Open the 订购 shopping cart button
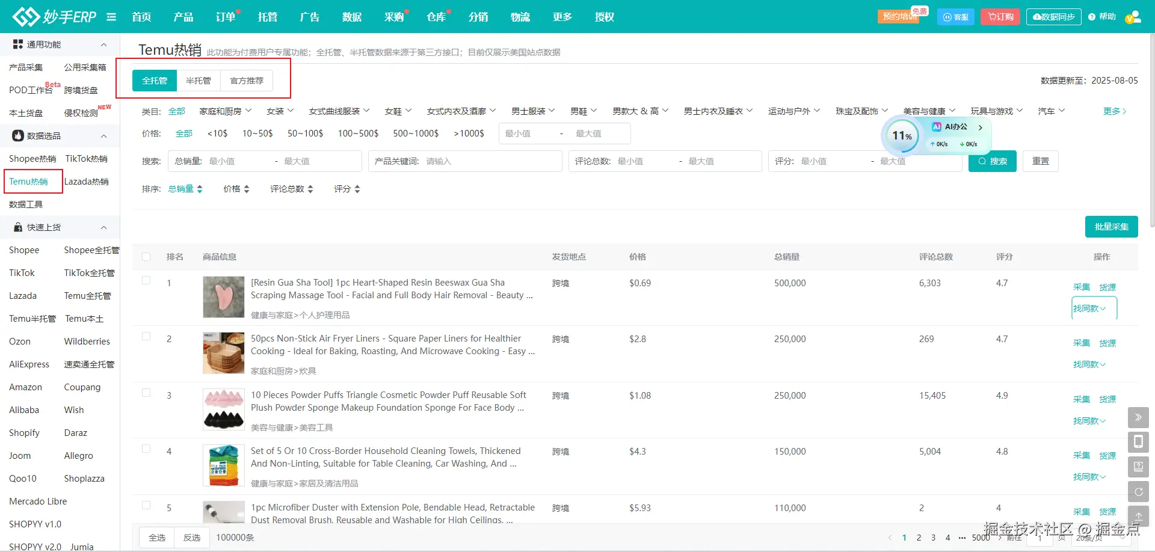 [x=1000, y=17]
